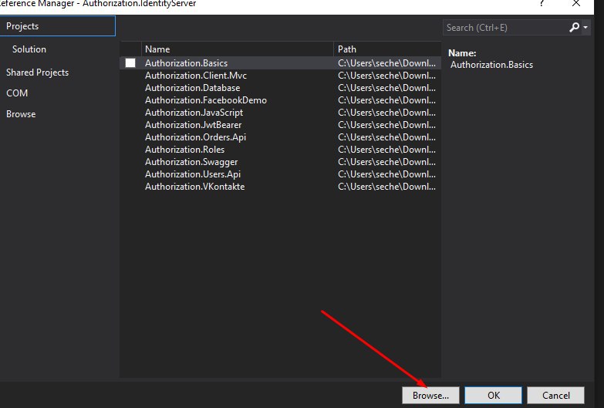Click path cell of Authorization.Swagger row
Screen dimensions: 604x408
click(386, 162)
